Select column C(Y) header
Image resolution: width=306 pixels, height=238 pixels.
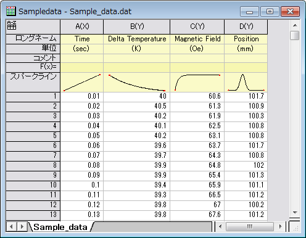pyautogui.click(x=197, y=27)
